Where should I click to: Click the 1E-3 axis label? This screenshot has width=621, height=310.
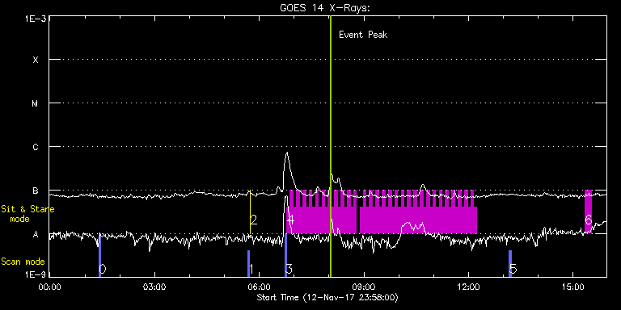tap(35, 19)
